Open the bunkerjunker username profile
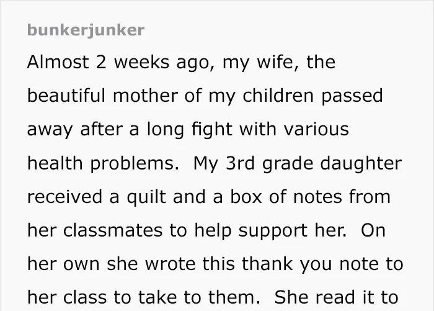Image resolution: width=434 pixels, height=311 pixels. (x=86, y=30)
